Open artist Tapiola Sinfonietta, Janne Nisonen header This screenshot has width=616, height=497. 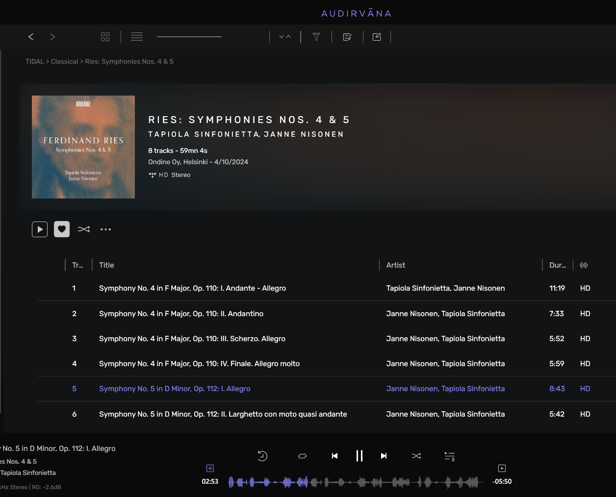[x=246, y=134]
